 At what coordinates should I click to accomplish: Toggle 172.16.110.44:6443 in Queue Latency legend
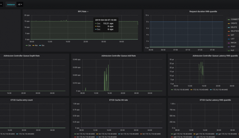tap(219, 90)
